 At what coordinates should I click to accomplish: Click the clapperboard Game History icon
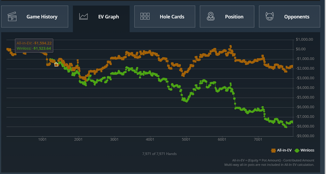[12, 17]
